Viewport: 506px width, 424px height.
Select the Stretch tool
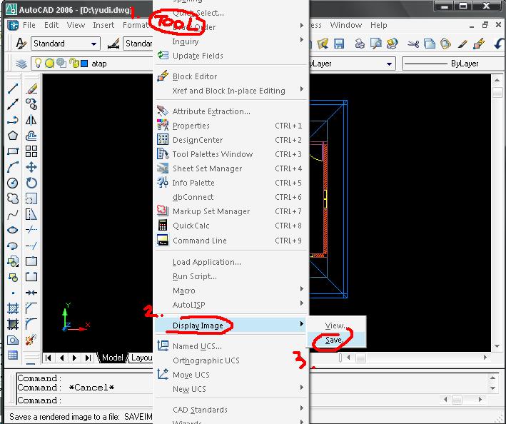pos(31,214)
